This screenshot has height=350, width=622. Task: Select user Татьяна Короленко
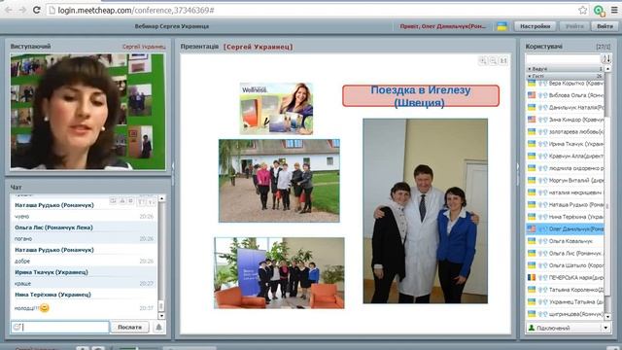(x=565, y=290)
